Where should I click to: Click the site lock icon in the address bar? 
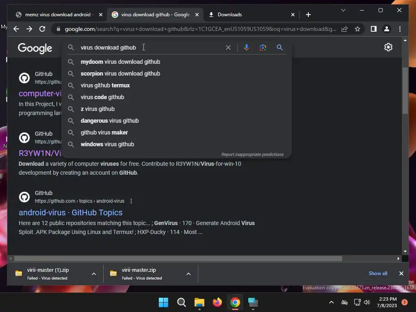click(x=58, y=29)
